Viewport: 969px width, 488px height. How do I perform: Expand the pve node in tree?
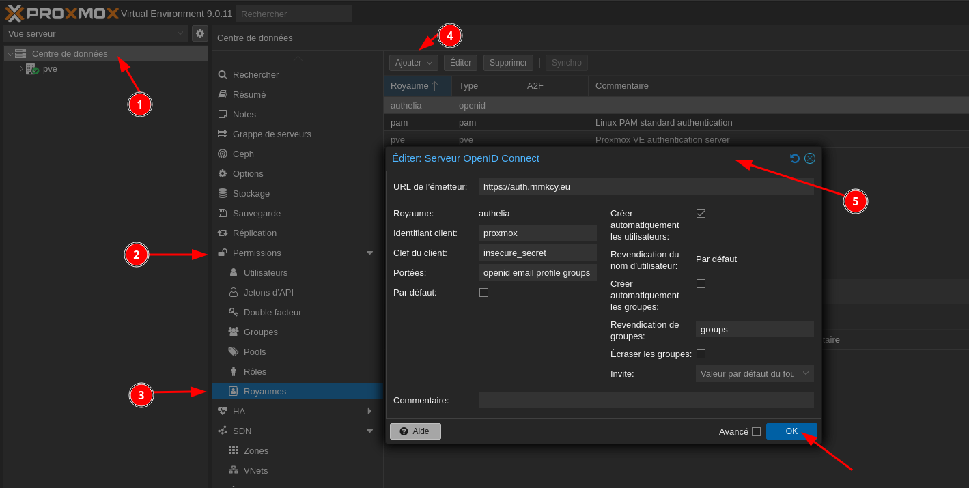(x=21, y=69)
